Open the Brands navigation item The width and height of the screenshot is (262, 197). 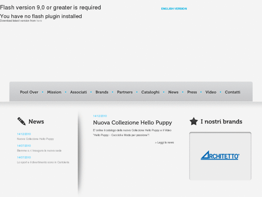(x=102, y=92)
